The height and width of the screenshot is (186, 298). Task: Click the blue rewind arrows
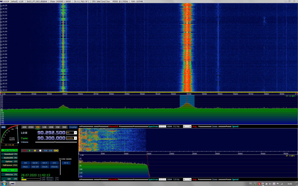[x=45, y=151]
